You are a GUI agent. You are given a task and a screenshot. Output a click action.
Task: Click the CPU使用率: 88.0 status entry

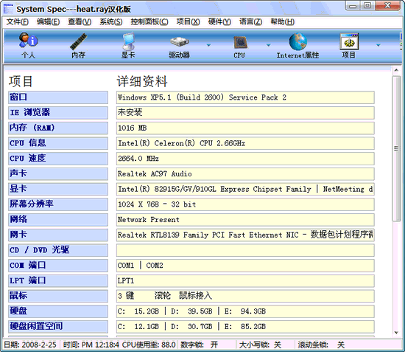tap(149, 345)
